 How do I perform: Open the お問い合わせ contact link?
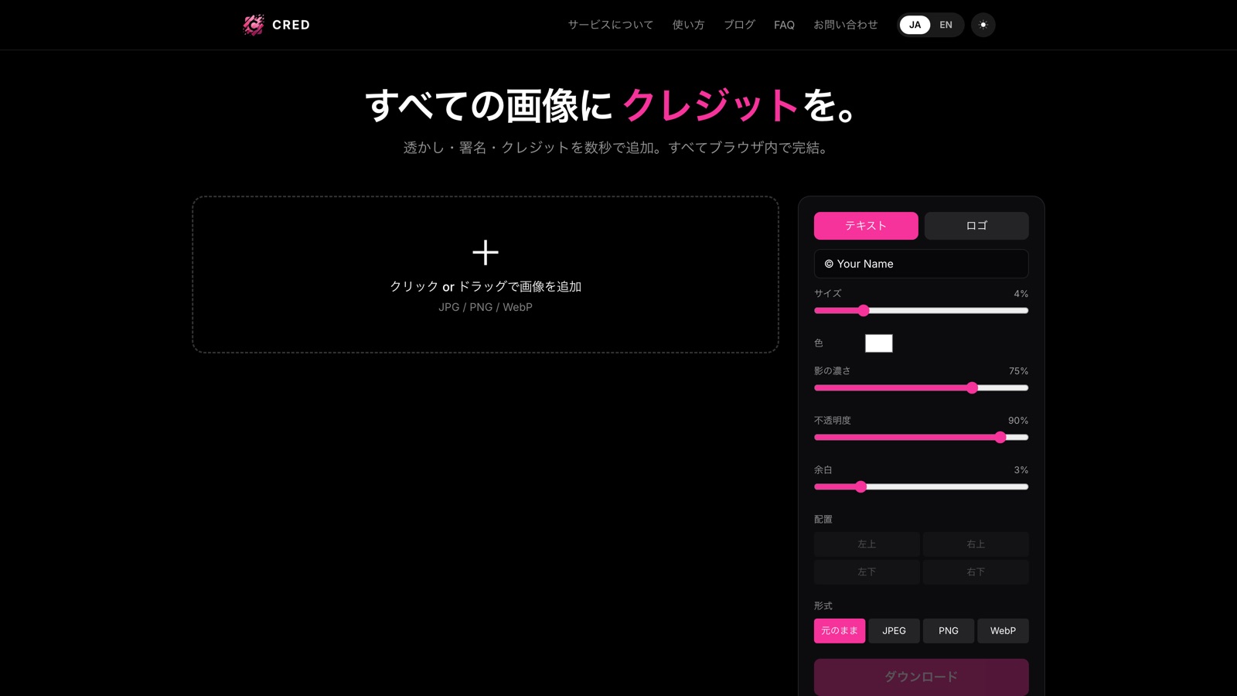tap(846, 25)
